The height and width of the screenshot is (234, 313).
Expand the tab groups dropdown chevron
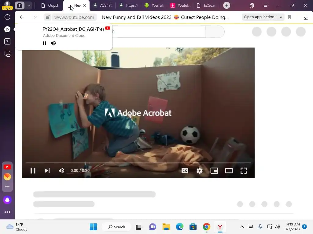coord(28,5)
